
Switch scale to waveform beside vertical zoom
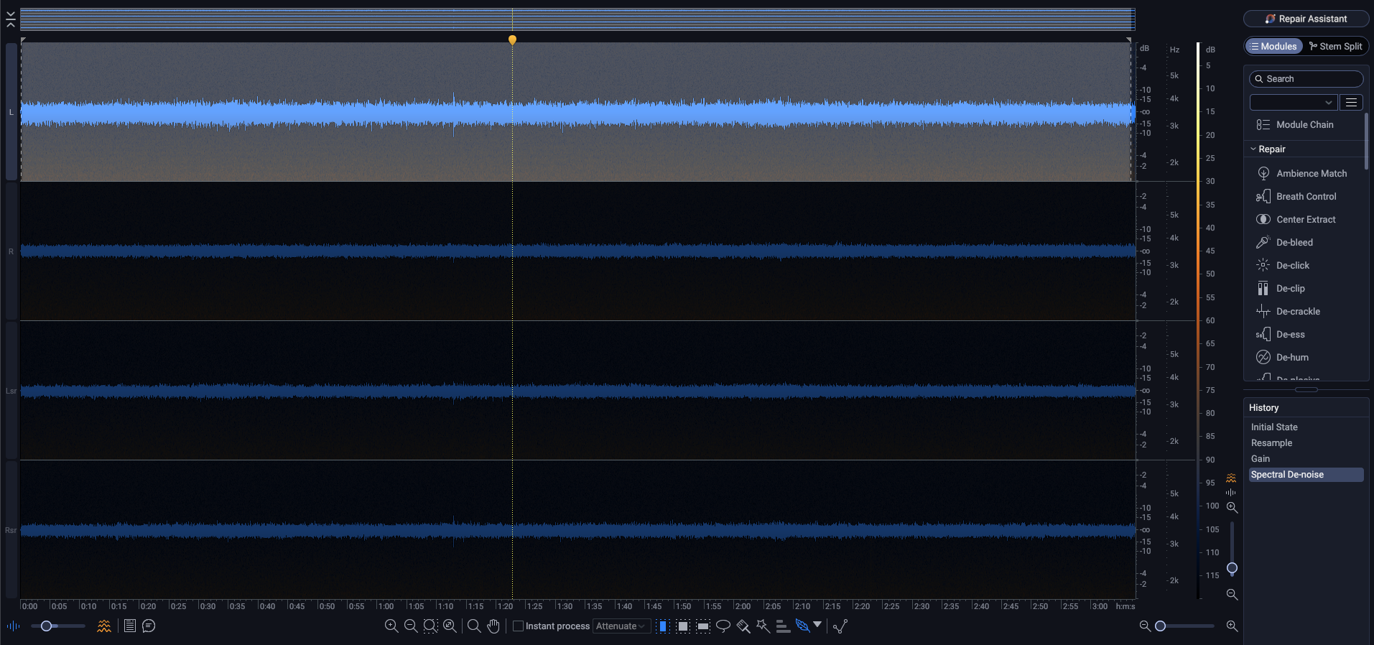click(1231, 493)
